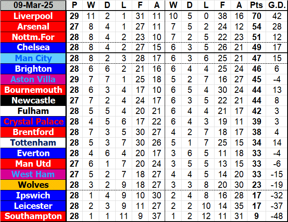The height and width of the screenshot is (222, 288).
Task: Click the light blue Man City cell
Action: (x=33, y=58)
